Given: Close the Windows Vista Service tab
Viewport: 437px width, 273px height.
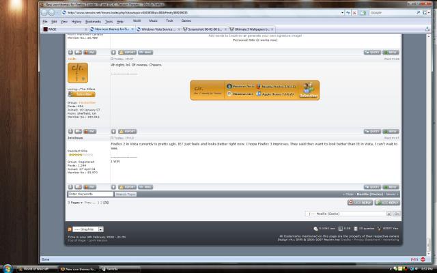Looking at the screenshot, I should click(179, 29).
